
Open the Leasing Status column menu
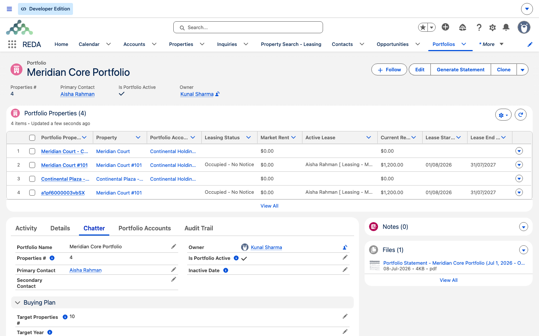249,137
